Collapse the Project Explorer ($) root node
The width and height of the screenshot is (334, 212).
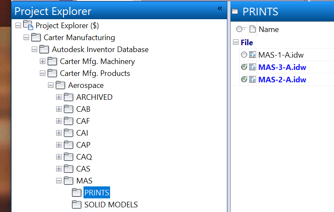pyautogui.click(x=18, y=26)
